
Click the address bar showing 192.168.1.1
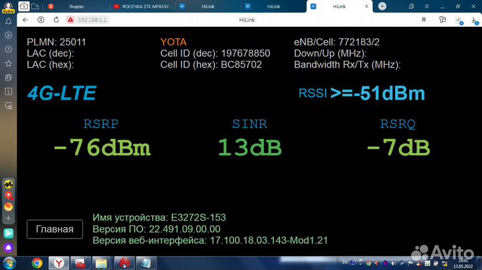tap(94, 20)
